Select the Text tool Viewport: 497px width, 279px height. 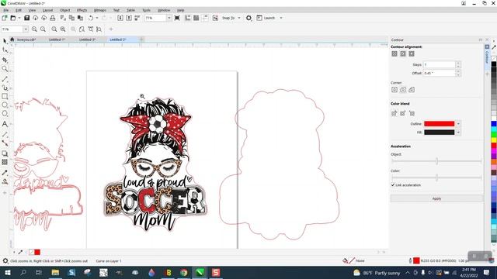tap(5, 124)
